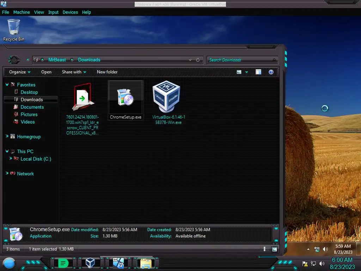Expand the Local Disk (C:) node
361x271 pixels.
(x=10, y=158)
